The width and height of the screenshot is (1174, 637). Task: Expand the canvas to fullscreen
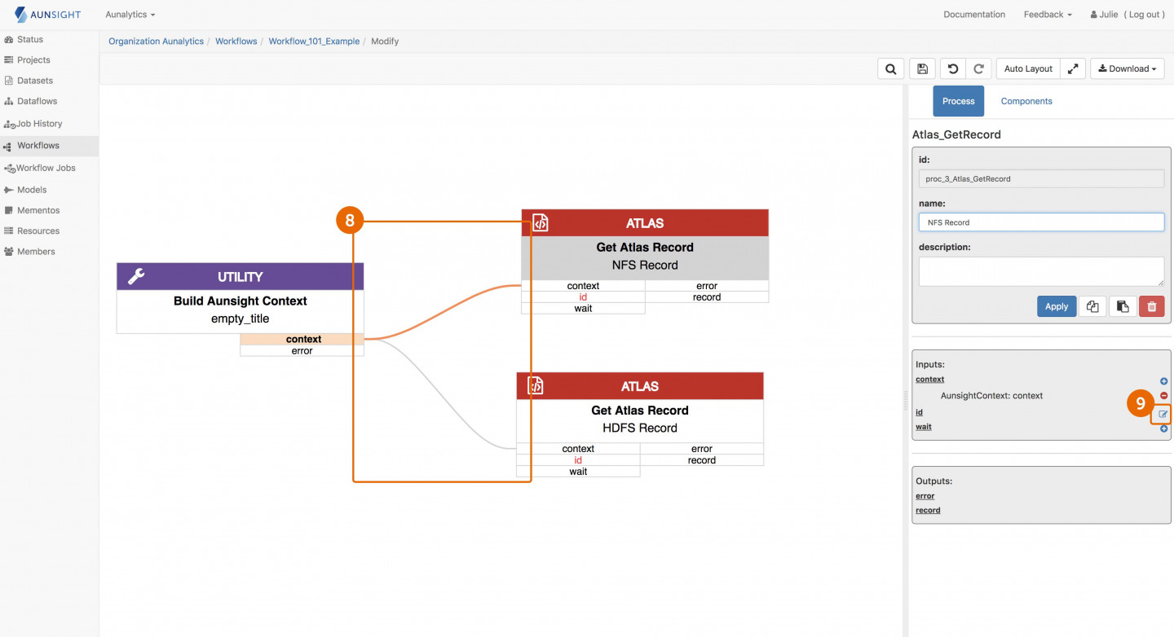click(x=1073, y=69)
